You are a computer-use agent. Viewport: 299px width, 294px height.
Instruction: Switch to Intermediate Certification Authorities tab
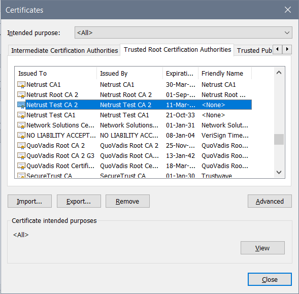[64, 51]
